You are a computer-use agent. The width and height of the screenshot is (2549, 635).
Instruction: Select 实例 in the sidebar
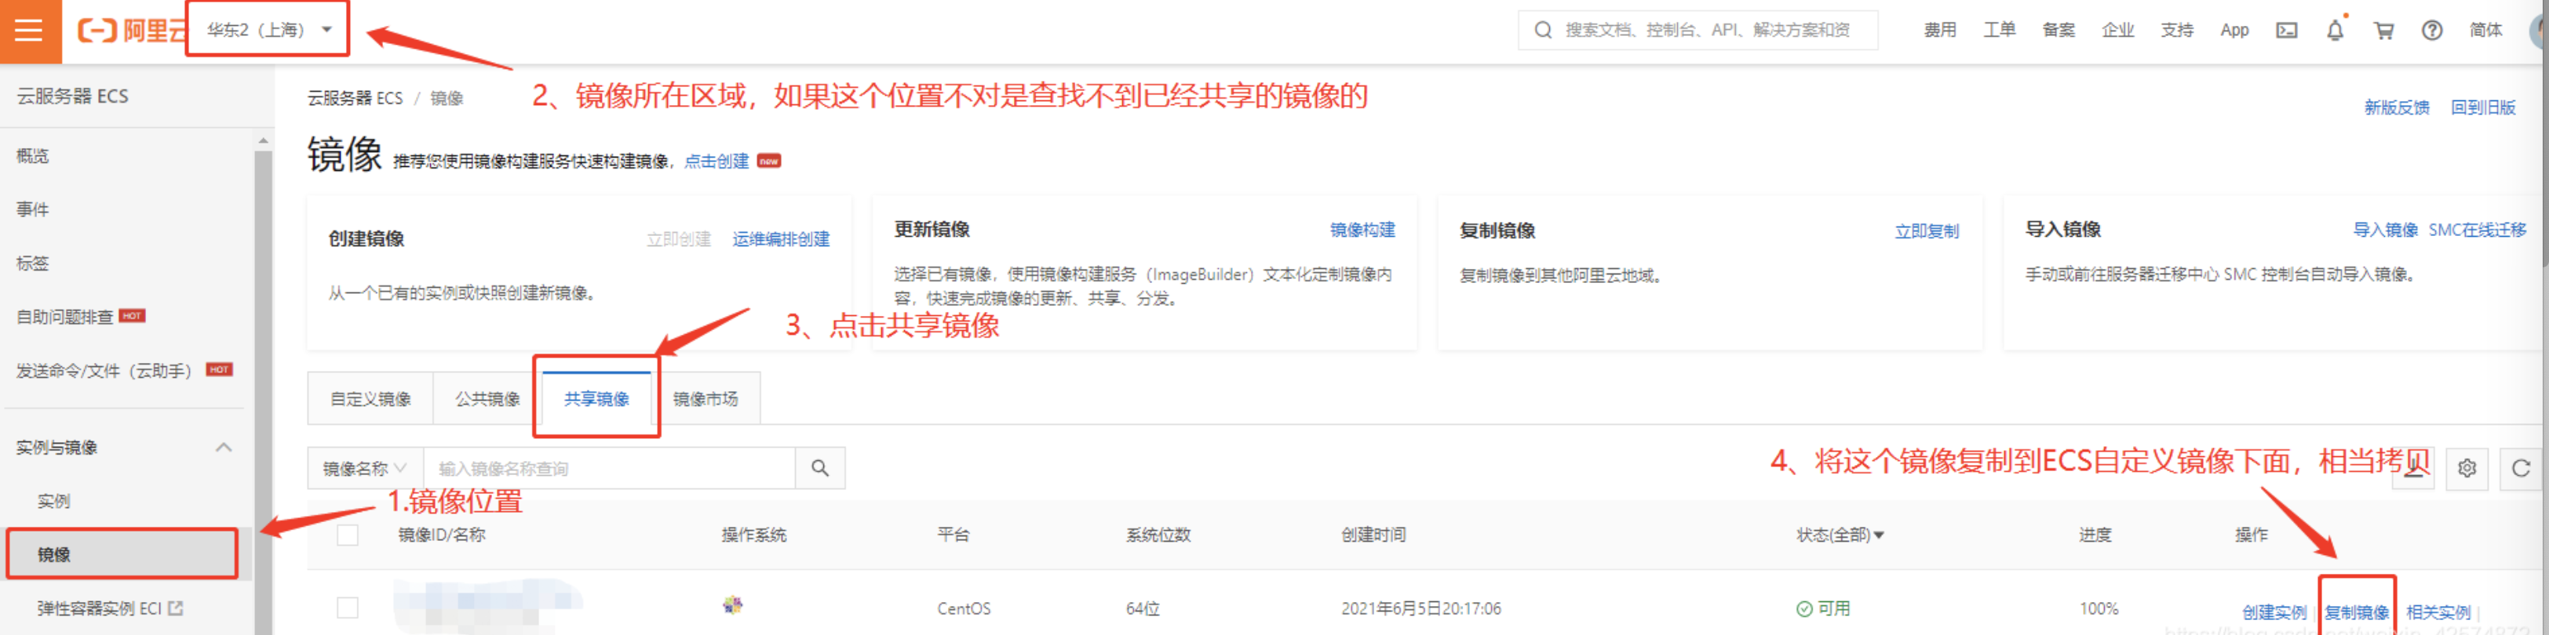point(53,500)
